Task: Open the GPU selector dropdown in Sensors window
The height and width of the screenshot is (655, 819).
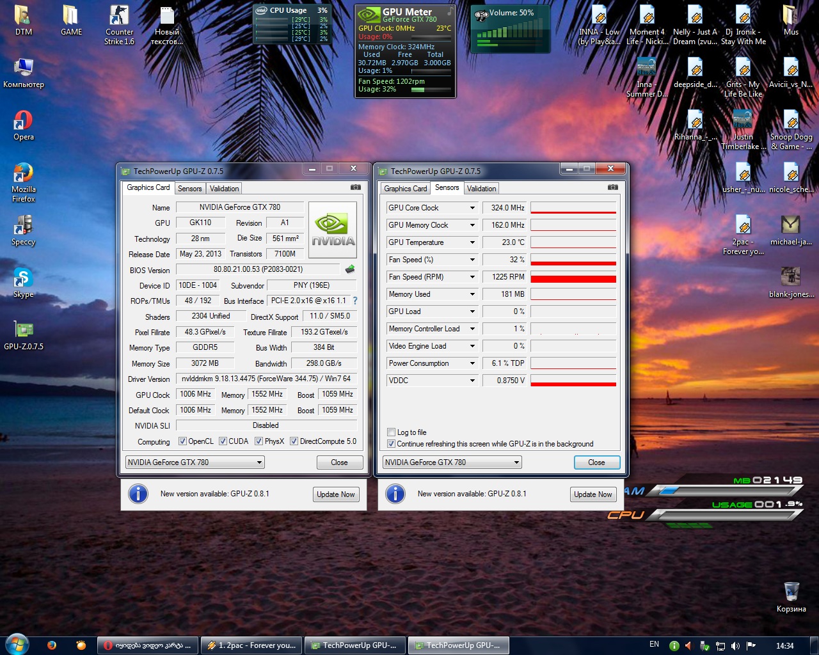Action: pos(516,462)
